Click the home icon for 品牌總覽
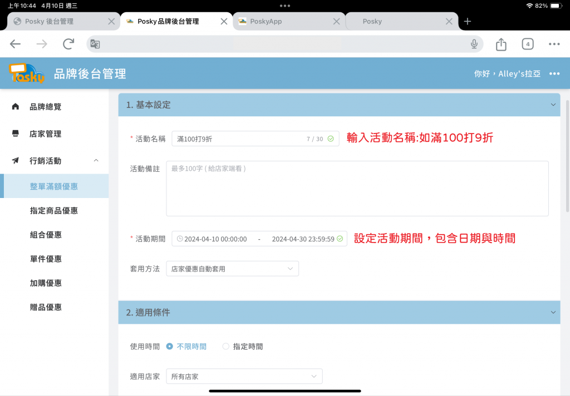 click(15, 106)
